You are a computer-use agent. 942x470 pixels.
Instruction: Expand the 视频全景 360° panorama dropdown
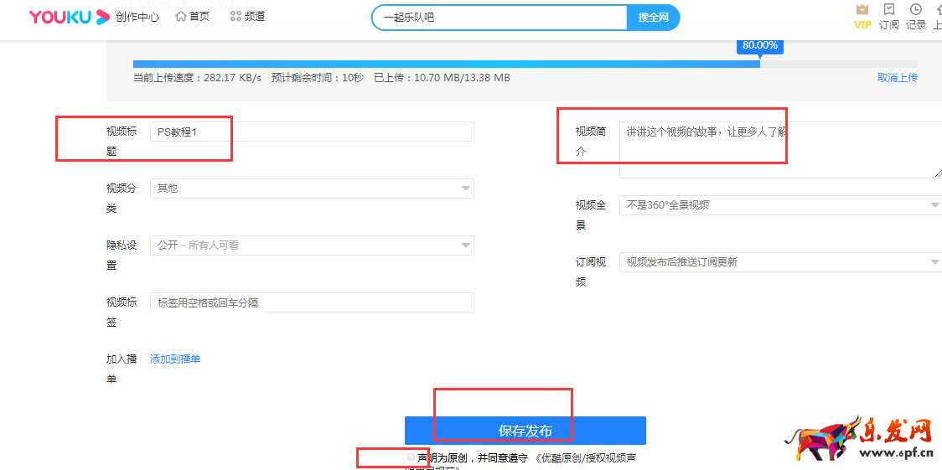779,205
